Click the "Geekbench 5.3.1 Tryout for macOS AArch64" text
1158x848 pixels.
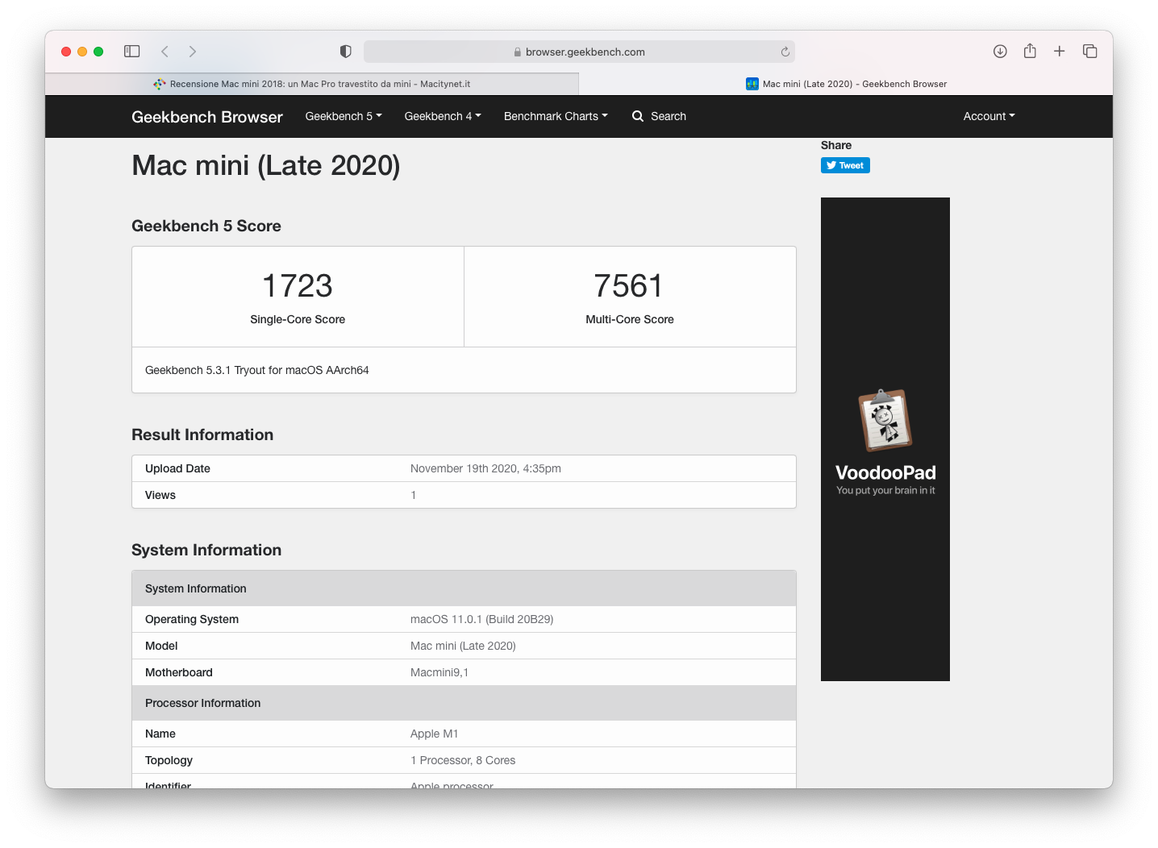257,370
